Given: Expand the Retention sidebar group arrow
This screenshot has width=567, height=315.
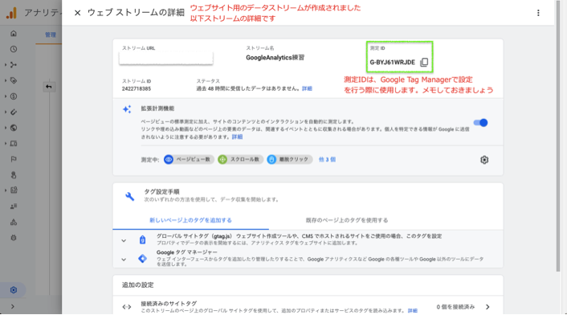Looking at the screenshot, I should click(6, 112).
